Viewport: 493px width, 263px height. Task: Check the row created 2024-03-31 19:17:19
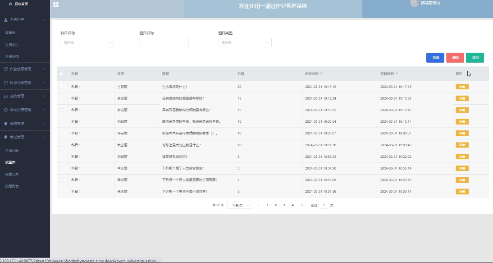(x=61, y=87)
